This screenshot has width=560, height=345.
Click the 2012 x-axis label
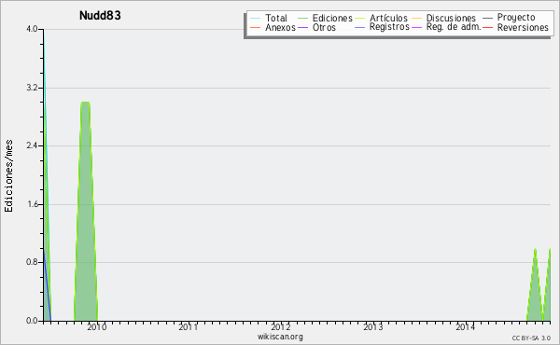(281, 327)
